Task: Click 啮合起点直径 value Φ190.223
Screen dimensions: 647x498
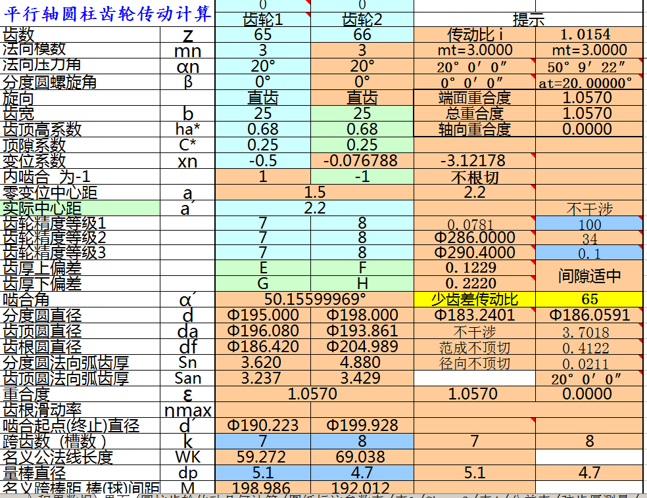Action: point(263,426)
